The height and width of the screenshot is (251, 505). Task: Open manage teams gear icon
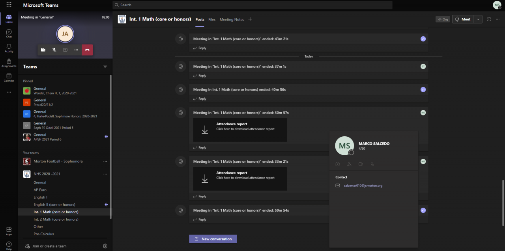[x=105, y=246]
